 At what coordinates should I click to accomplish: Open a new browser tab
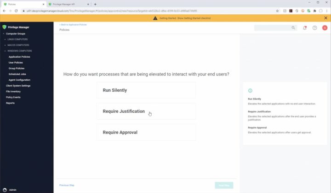click(95, 4)
